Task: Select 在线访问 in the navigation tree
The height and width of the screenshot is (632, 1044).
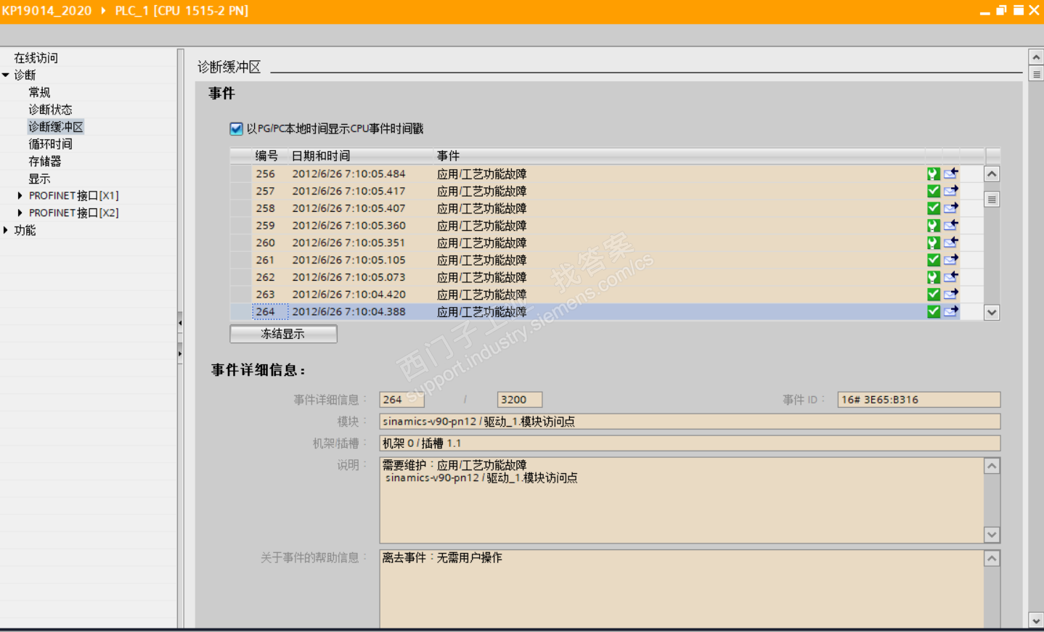Action: pos(36,58)
